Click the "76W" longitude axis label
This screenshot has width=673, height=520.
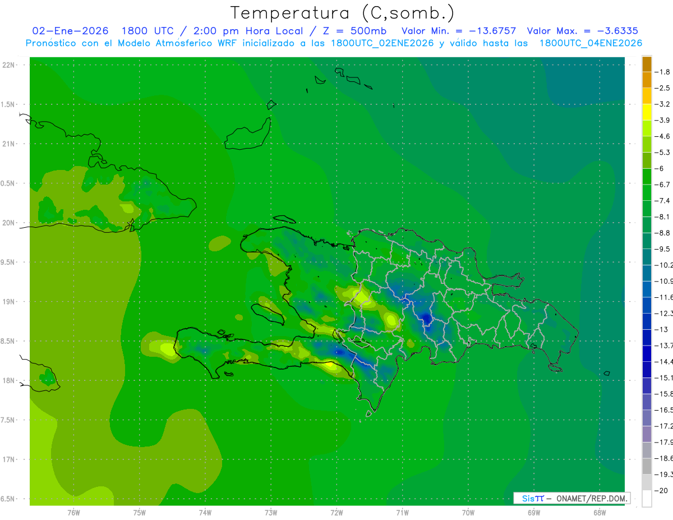pos(73,513)
